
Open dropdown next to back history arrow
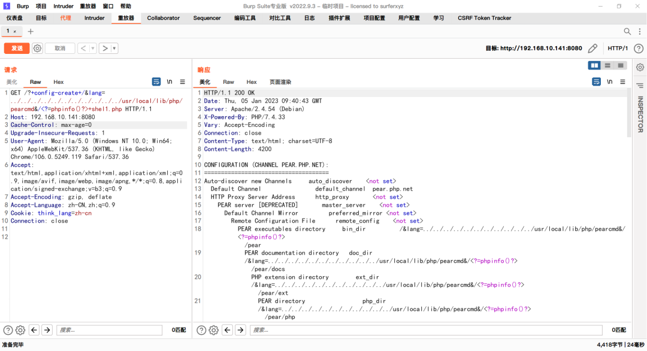tap(92, 49)
